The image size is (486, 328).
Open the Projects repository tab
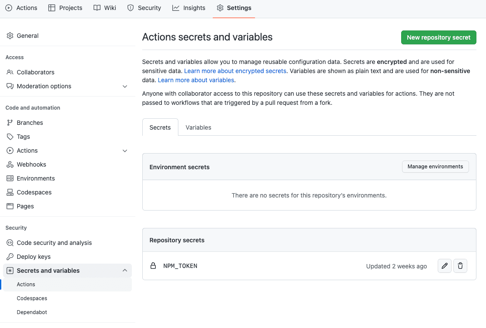point(65,8)
